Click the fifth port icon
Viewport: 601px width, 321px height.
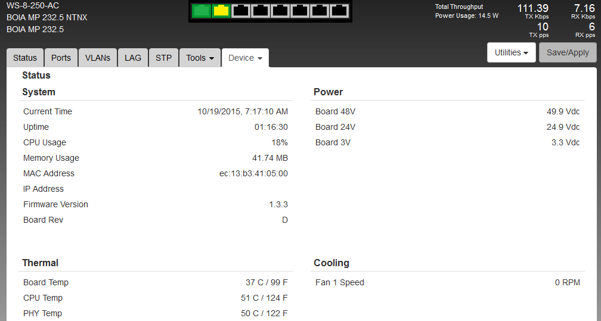pos(280,10)
